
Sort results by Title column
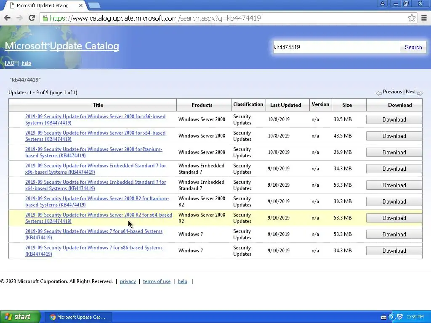click(98, 105)
